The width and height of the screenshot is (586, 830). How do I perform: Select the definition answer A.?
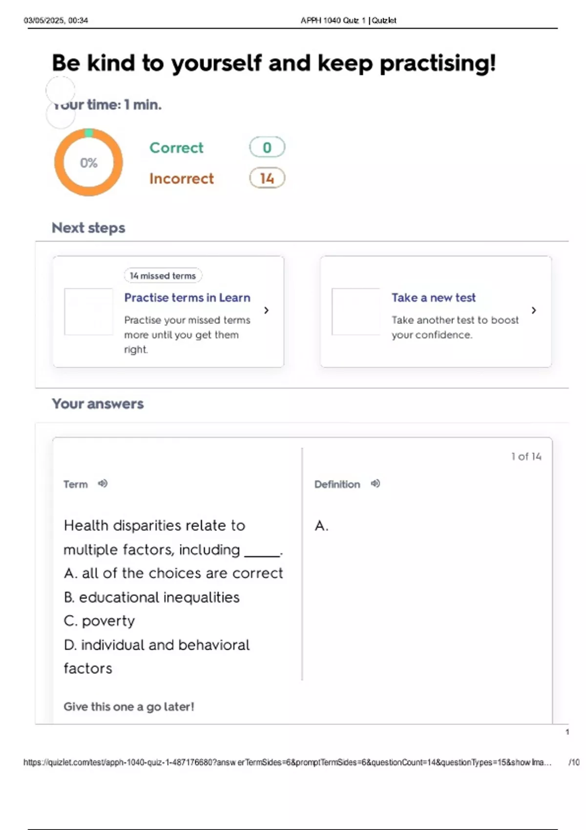(321, 525)
